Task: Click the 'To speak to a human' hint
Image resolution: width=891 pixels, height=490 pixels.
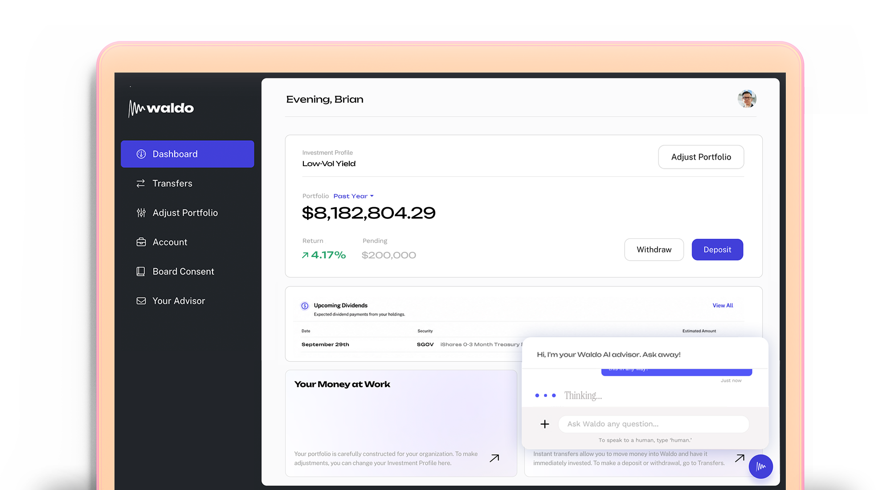Action: click(x=645, y=440)
